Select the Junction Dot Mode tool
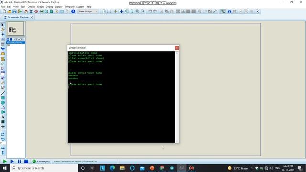The image size is (306, 172). 3,34
